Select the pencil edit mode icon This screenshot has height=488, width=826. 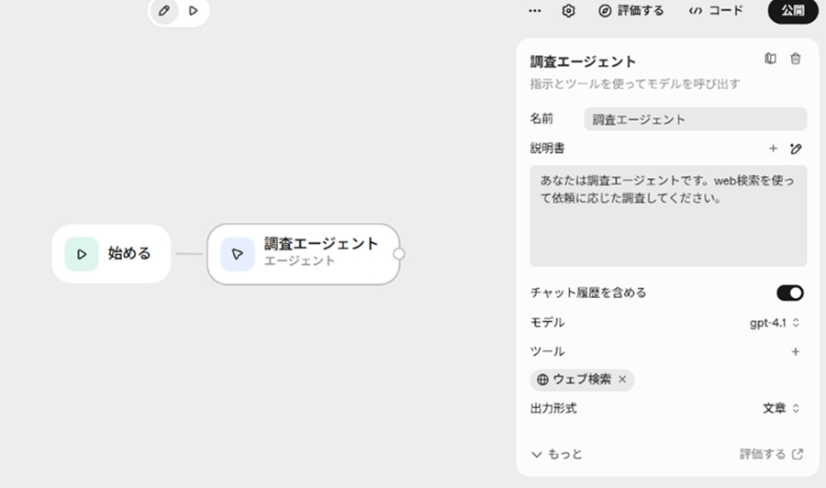pyautogui.click(x=164, y=11)
